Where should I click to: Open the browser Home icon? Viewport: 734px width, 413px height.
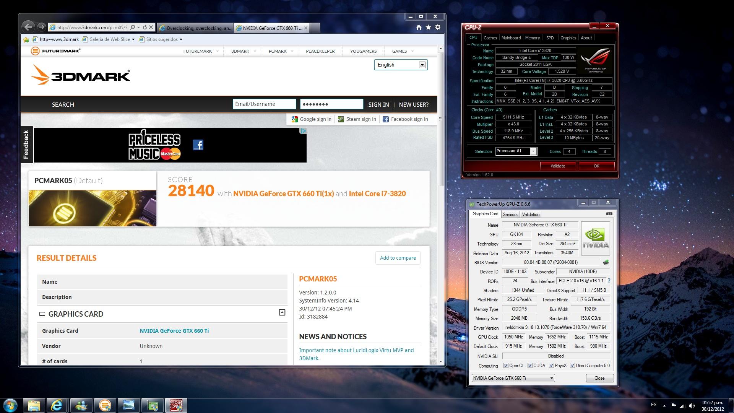click(419, 28)
